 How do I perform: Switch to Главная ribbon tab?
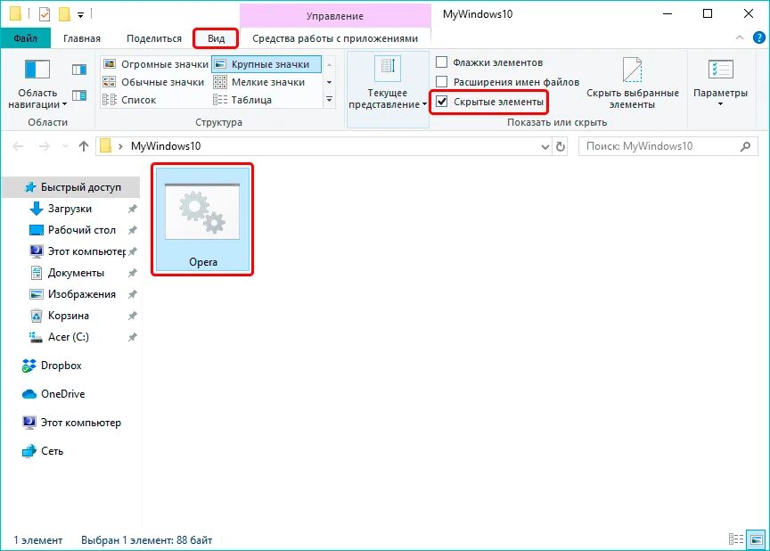[82, 38]
